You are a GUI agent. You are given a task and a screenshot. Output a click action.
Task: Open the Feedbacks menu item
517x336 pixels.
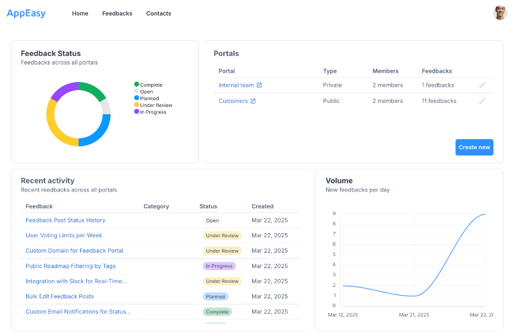(x=117, y=13)
